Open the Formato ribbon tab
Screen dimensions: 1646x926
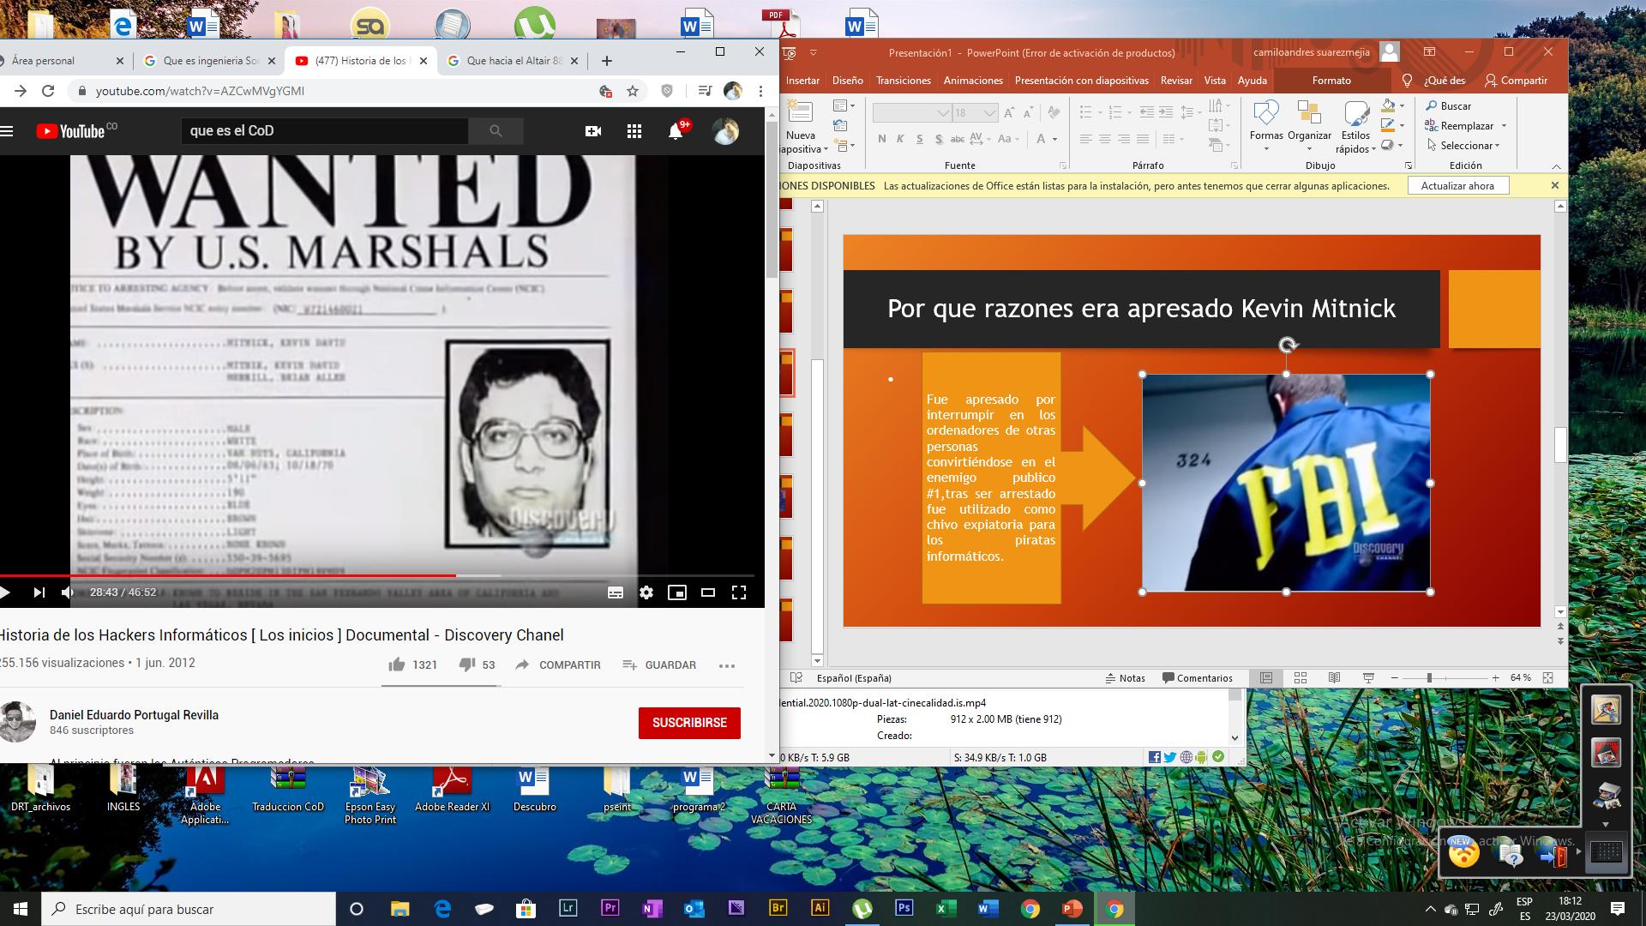click(x=1331, y=81)
